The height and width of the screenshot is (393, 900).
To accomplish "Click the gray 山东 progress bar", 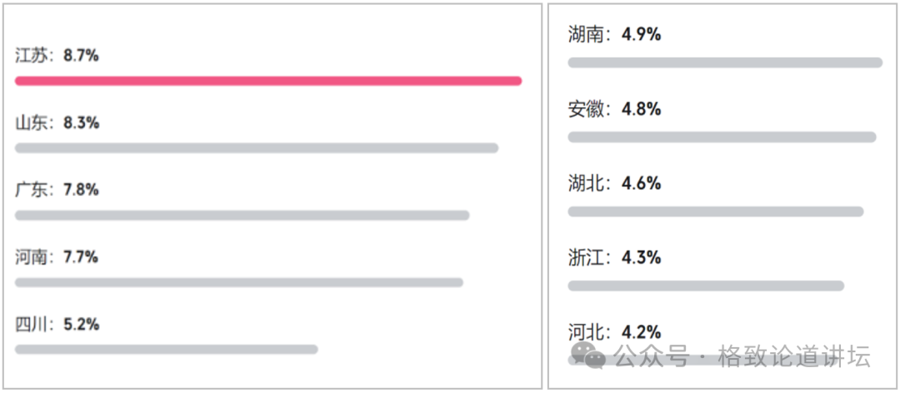I will 257,148.
